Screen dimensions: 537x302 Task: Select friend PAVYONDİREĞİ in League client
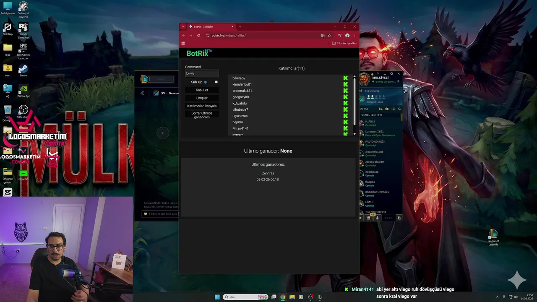pos(380,143)
